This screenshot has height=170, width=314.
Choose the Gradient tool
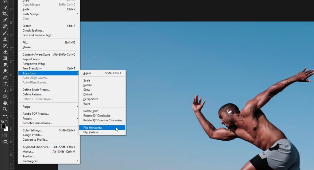pyautogui.click(x=5, y=58)
